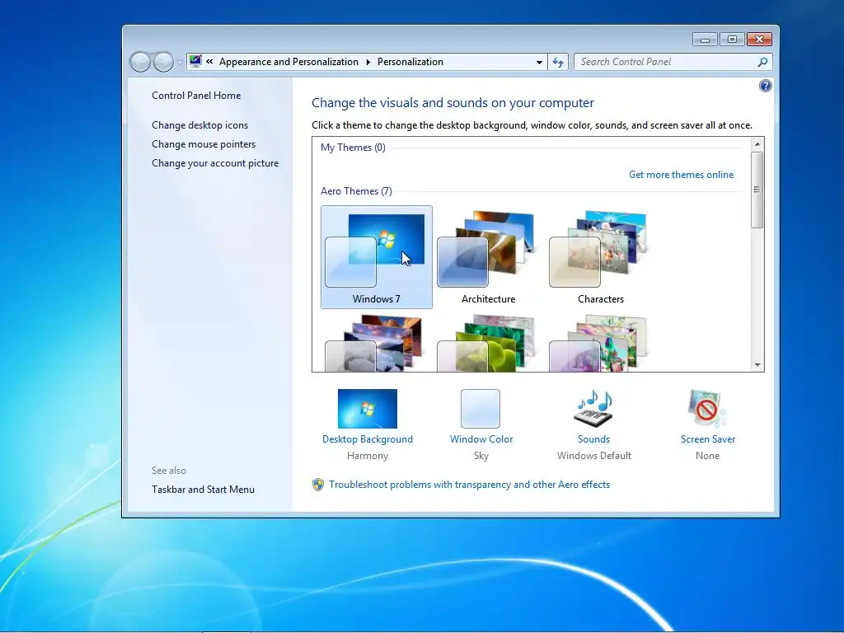844x633 pixels.
Task: Open Window Color Sky swatch
Action: pyautogui.click(x=481, y=409)
